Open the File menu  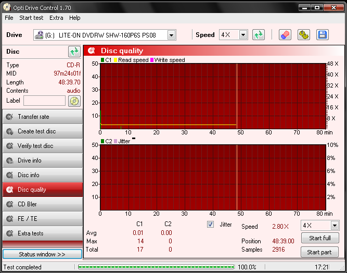point(9,18)
